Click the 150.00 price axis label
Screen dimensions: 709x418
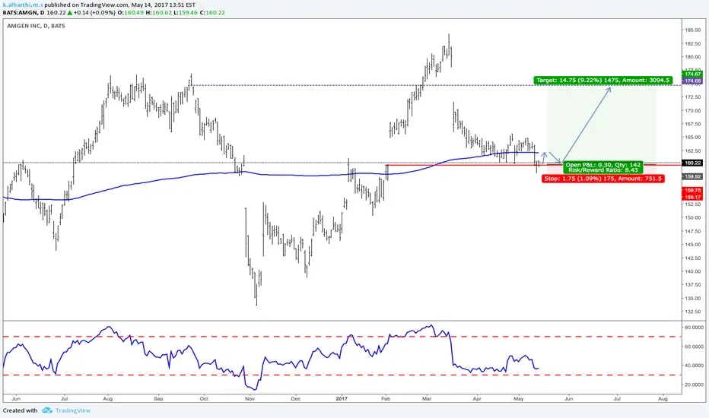click(x=693, y=217)
